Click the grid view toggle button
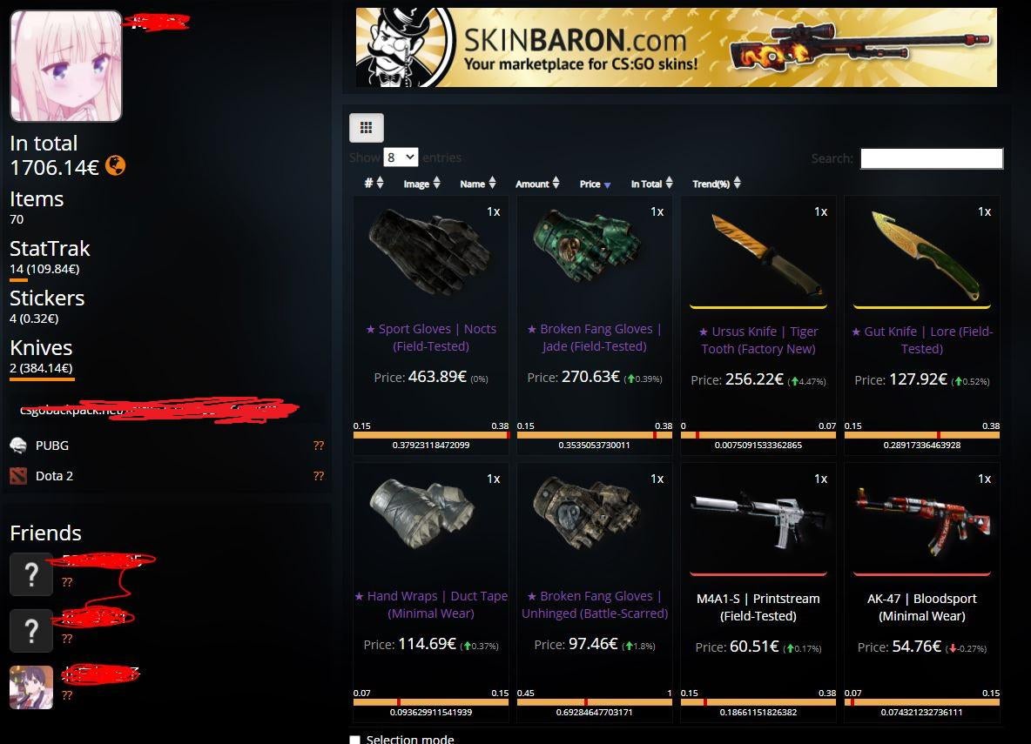 (367, 128)
